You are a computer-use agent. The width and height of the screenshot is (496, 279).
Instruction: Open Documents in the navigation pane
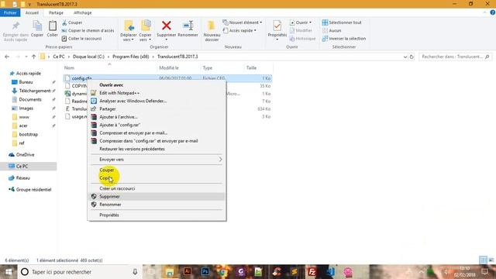30,99
